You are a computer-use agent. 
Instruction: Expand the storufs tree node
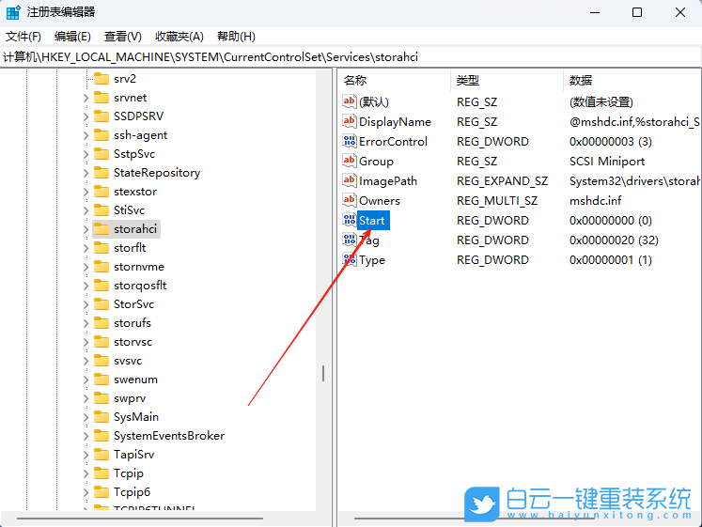click(86, 323)
